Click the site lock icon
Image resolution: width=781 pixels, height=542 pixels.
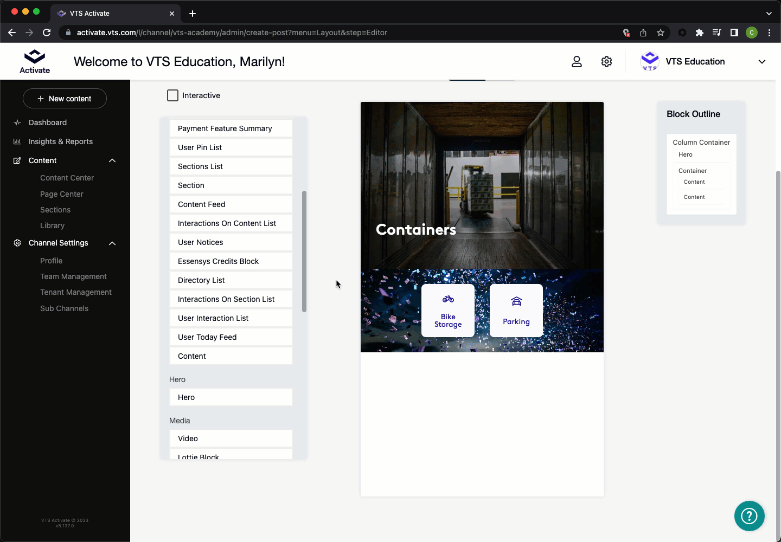68,33
